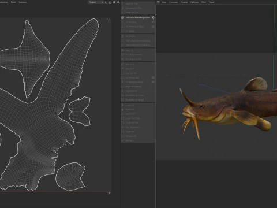This screenshot has height=208, width=277.
Task: Open UV Rectangularize options gear
Action: click(x=153, y=82)
